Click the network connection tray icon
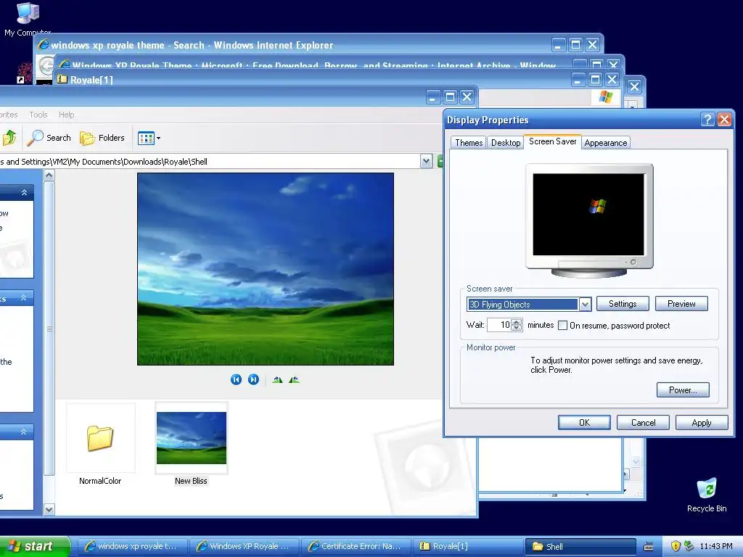Screen dimensions: 743x557 click(689, 546)
